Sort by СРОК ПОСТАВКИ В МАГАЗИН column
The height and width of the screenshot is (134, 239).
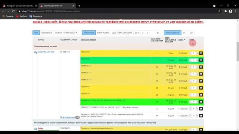click(x=170, y=40)
